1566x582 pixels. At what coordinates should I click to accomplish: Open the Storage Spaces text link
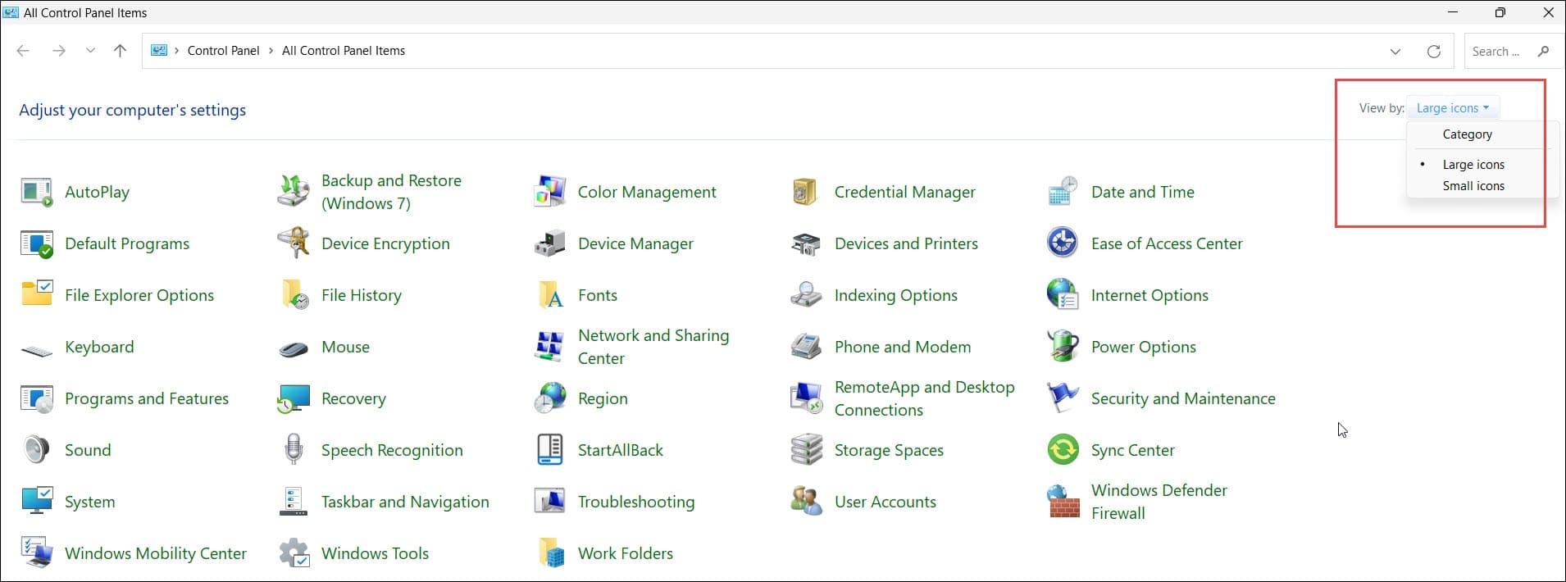pyautogui.click(x=889, y=450)
